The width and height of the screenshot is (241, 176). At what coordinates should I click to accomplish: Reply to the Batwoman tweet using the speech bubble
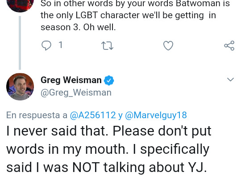tap(46, 45)
